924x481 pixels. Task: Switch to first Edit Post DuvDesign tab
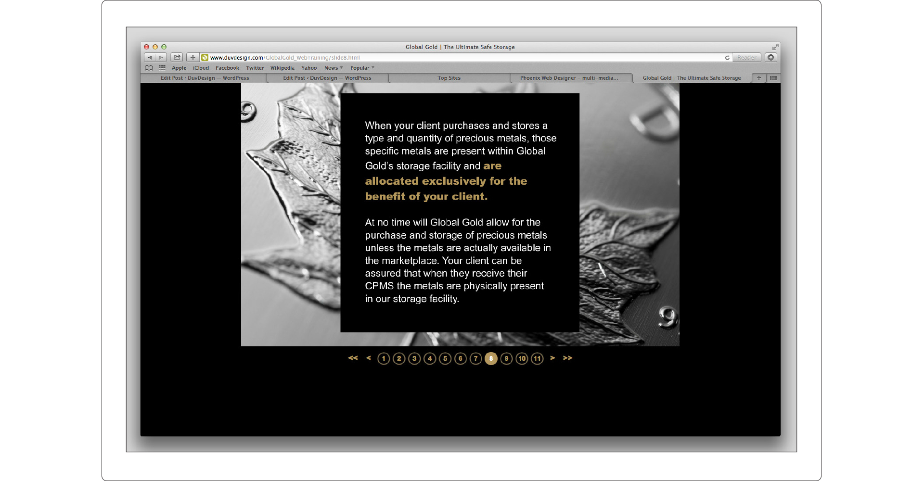coord(205,78)
